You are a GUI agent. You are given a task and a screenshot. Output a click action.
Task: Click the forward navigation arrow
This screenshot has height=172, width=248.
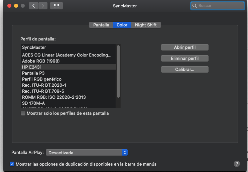pyautogui.click(x=43, y=6)
